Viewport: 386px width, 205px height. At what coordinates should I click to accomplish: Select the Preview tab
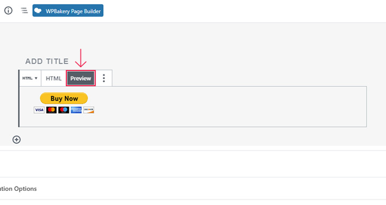pyautogui.click(x=81, y=78)
